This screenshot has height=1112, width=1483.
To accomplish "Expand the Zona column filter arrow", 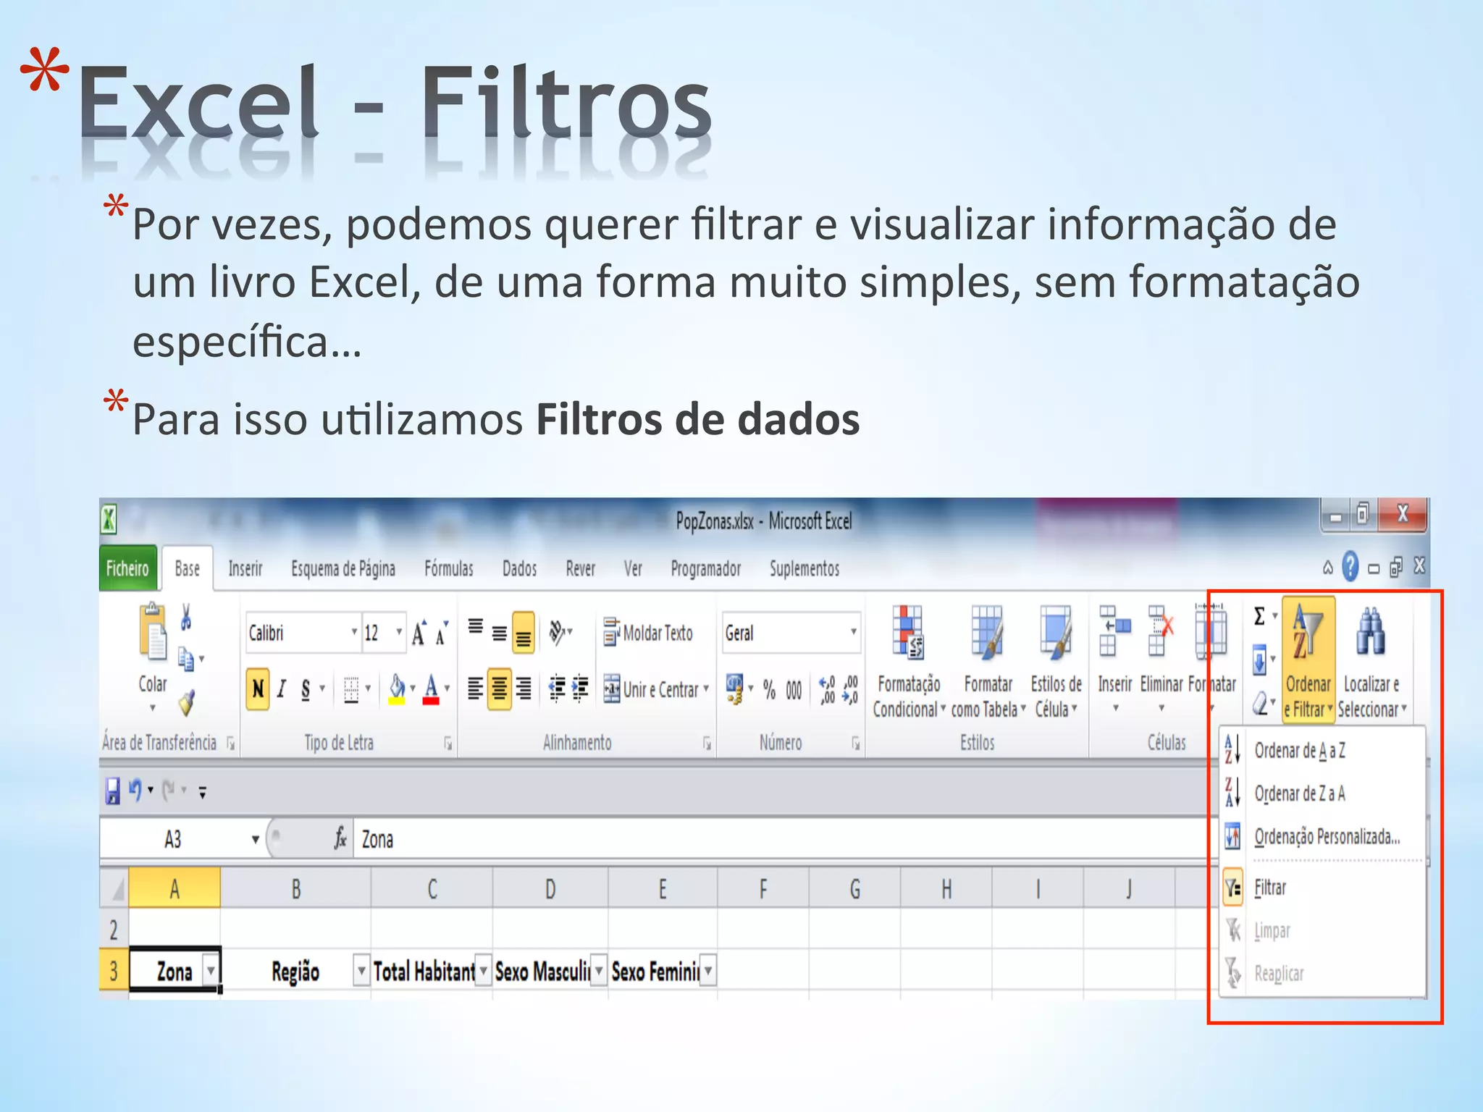I will coord(211,969).
